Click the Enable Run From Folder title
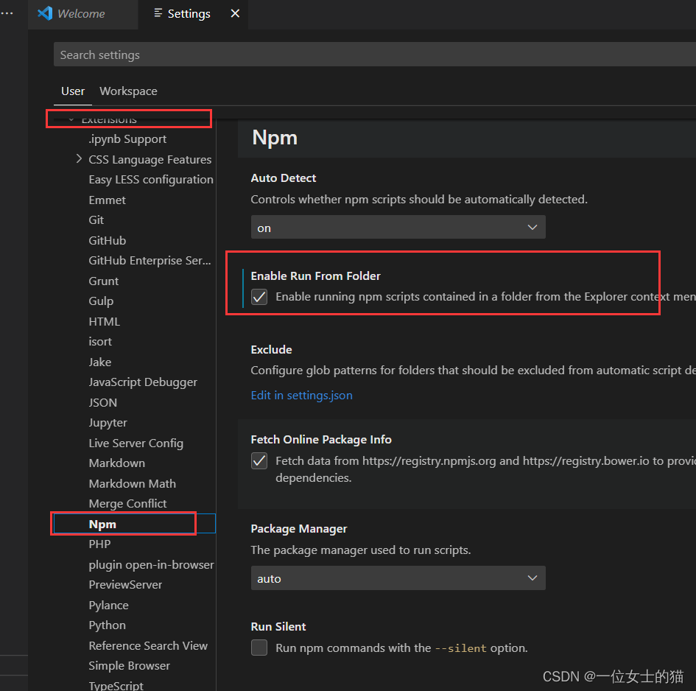The image size is (696, 691). (x=316, y=276)
